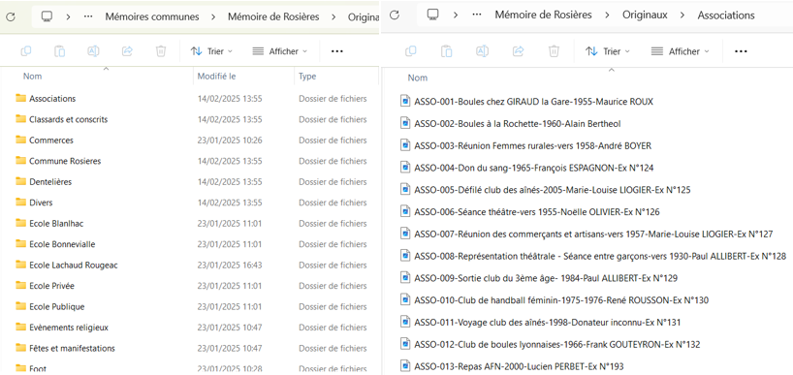Click folder icon of Dentelières
Screen dimensions: 793x375
pos(20,181)
